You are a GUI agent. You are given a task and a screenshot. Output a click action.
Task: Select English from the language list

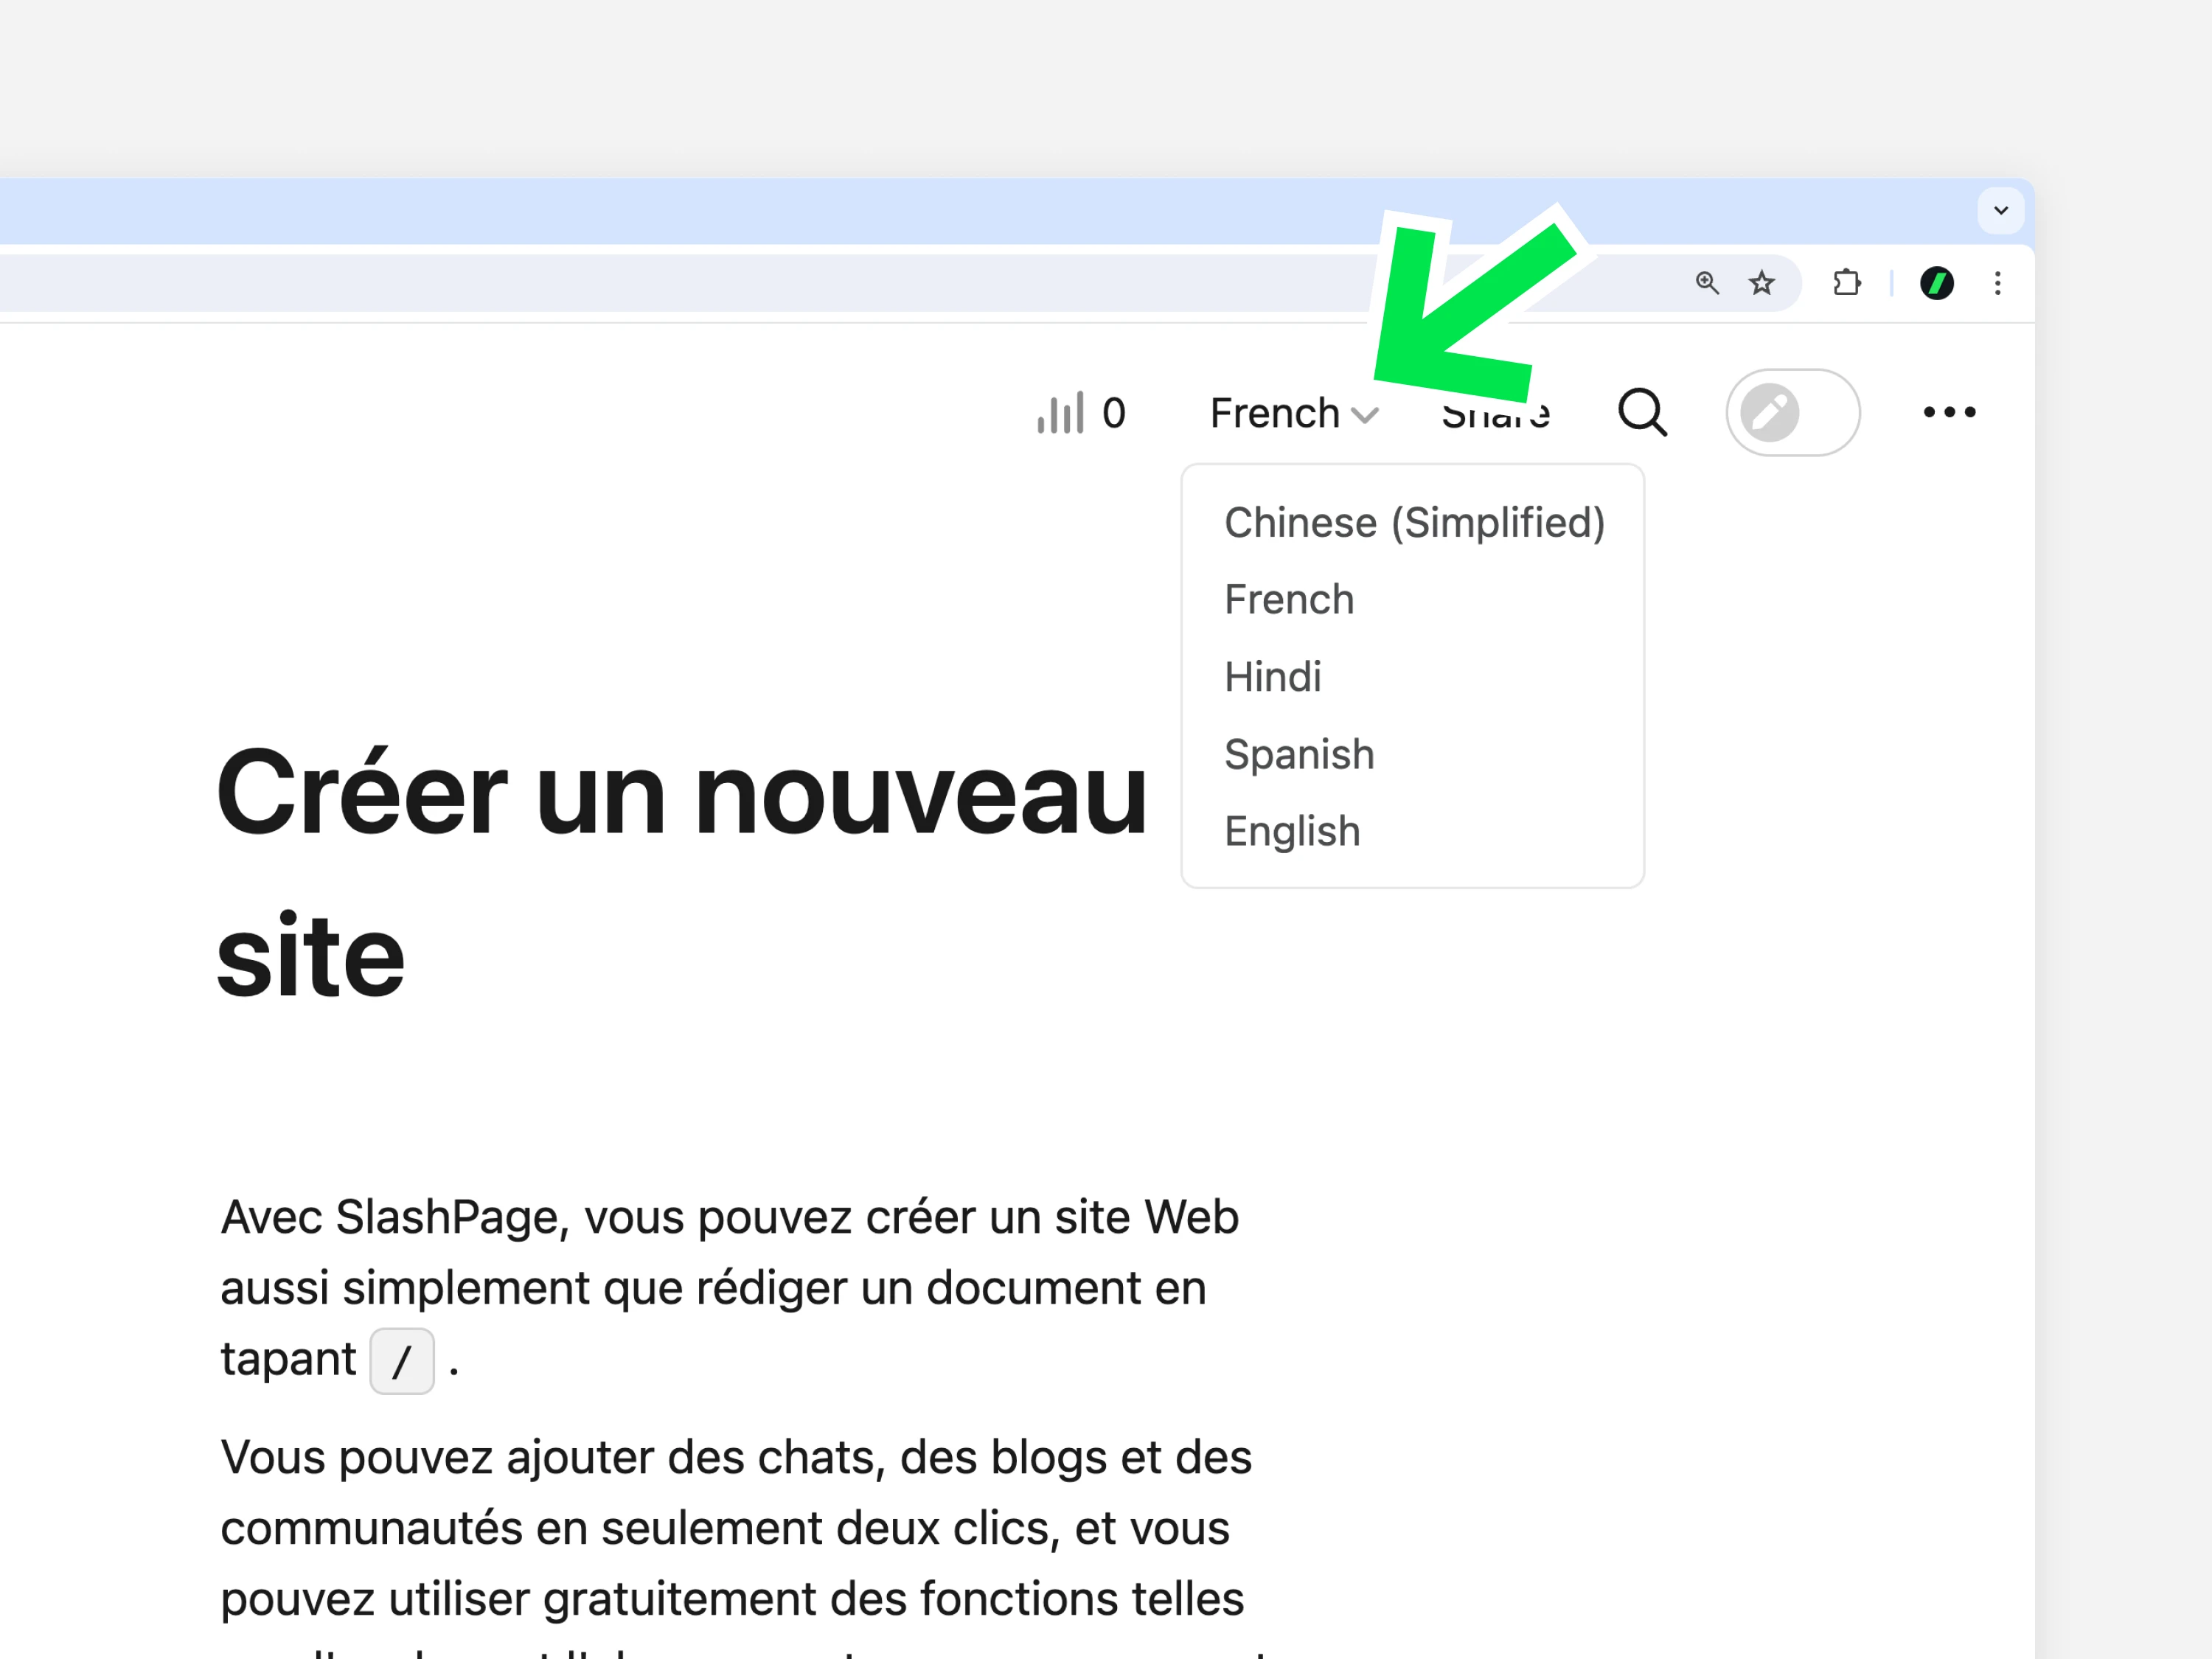[x=1292, y=831]
